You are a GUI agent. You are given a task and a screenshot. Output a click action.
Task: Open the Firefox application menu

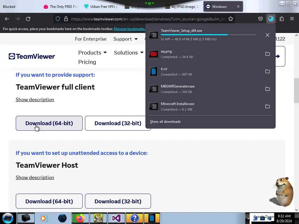coord(292,19)
